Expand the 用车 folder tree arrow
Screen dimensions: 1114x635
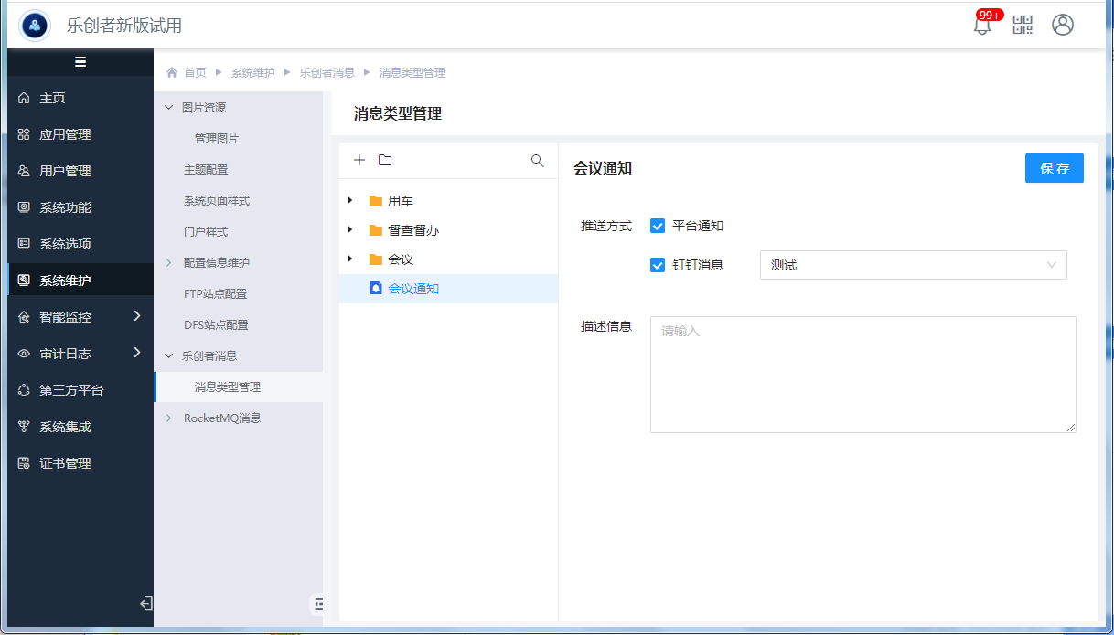coord(350,201)
